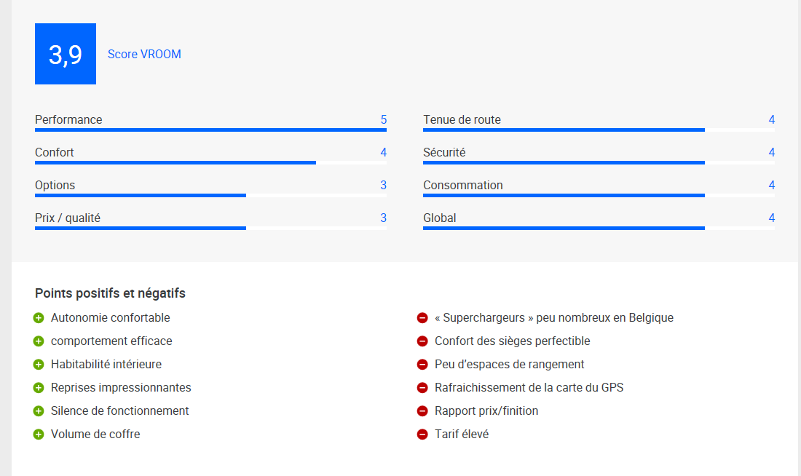This screenshot has width=801, height=476.
Task: Click the Points positifs et négatifs heading
Action: coord(110,293)
